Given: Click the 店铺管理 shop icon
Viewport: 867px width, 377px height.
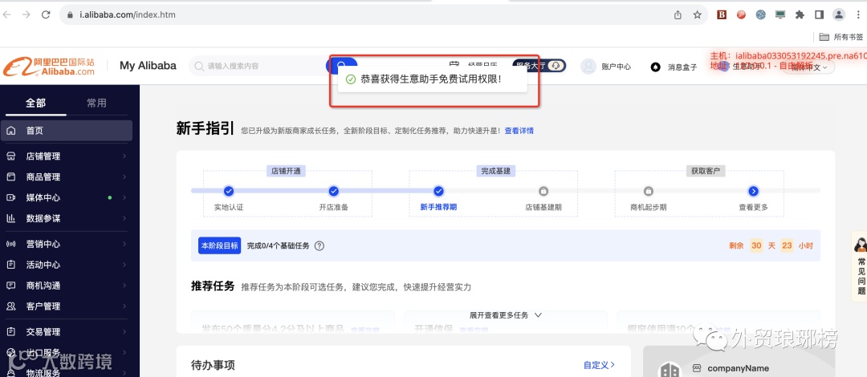Looking at the screenshot, I should coord(10,156).
